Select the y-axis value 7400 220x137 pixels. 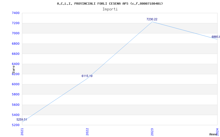16,13
